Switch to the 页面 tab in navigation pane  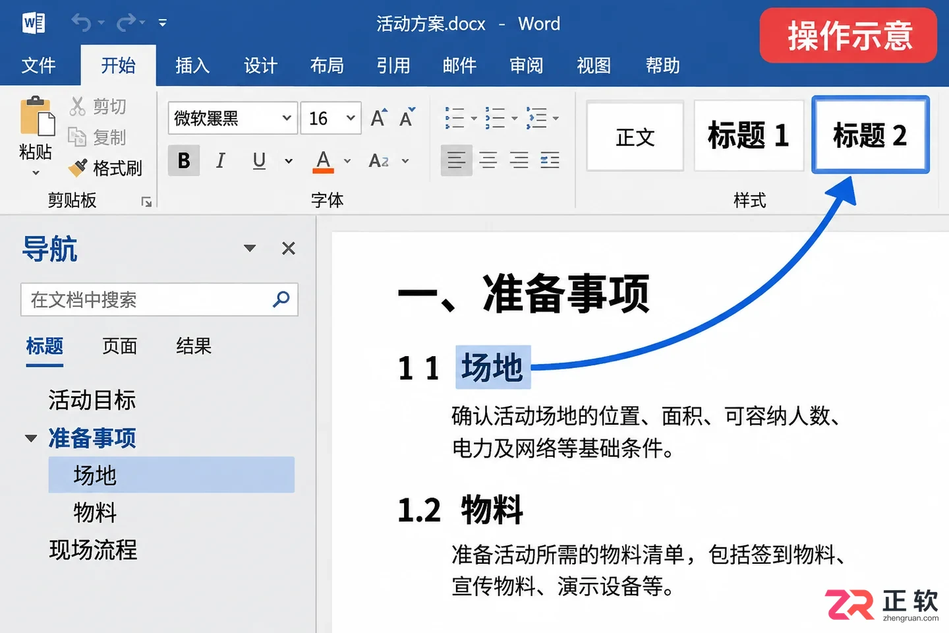tap(119, 346)
